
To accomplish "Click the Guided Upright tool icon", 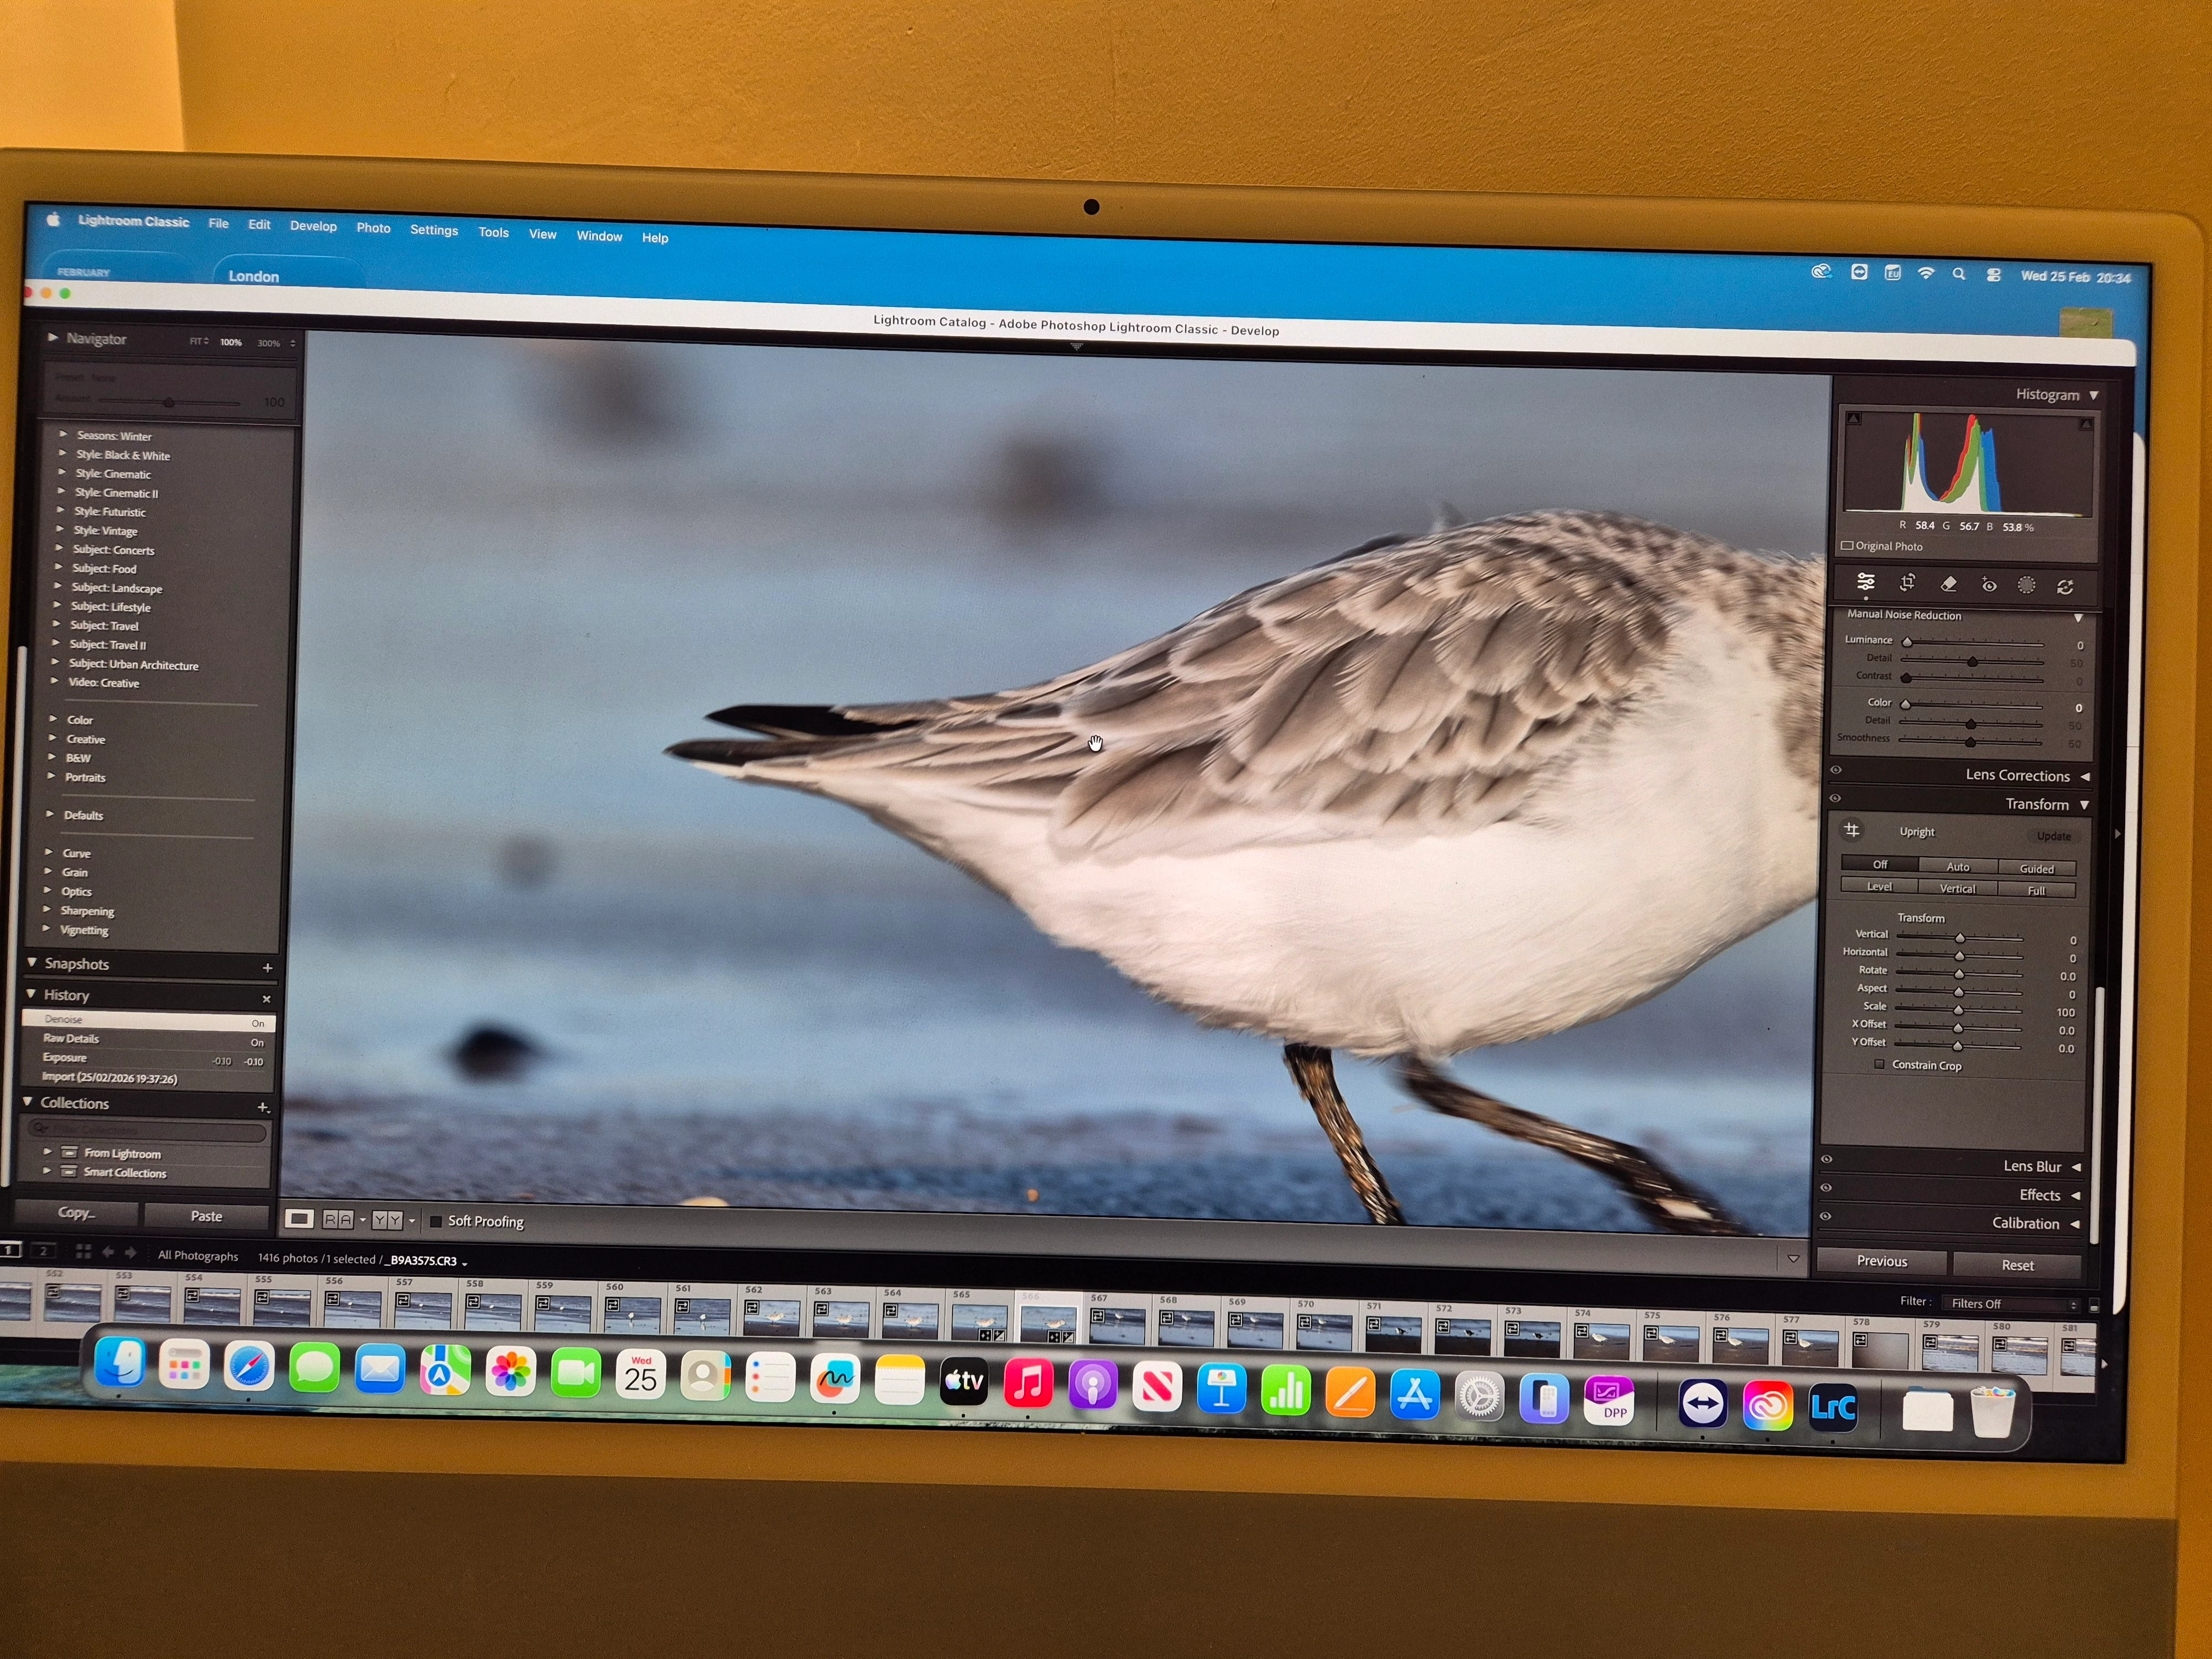I will click(1851, 830).
